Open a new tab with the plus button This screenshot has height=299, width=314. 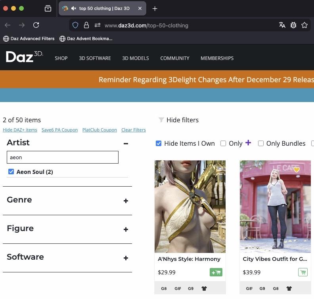click(155, 9)
